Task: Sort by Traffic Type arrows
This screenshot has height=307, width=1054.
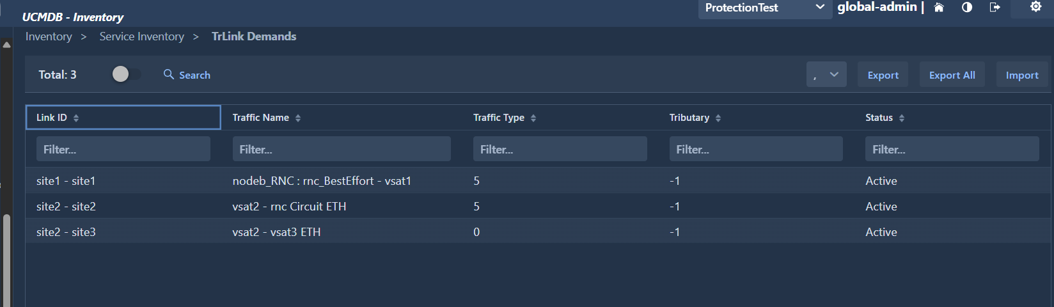Action: click(x=533, y=118)
